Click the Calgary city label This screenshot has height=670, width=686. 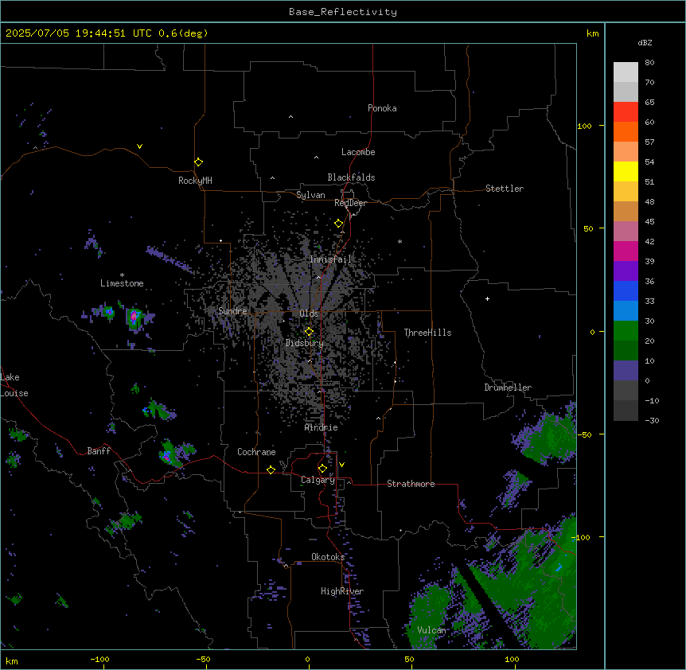click(318, 480)
